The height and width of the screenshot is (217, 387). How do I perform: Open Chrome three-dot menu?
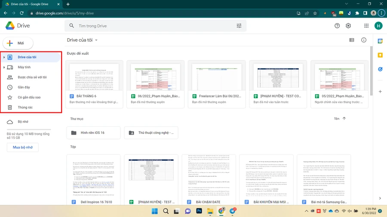[381, 13]
